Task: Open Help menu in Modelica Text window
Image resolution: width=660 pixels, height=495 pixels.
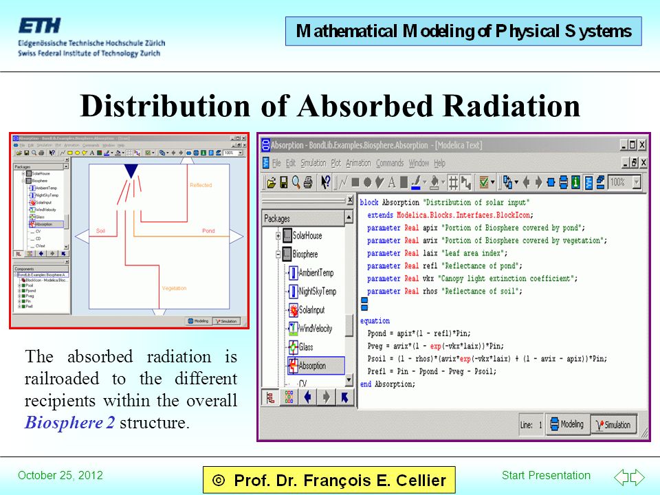Action: [439, 164]
